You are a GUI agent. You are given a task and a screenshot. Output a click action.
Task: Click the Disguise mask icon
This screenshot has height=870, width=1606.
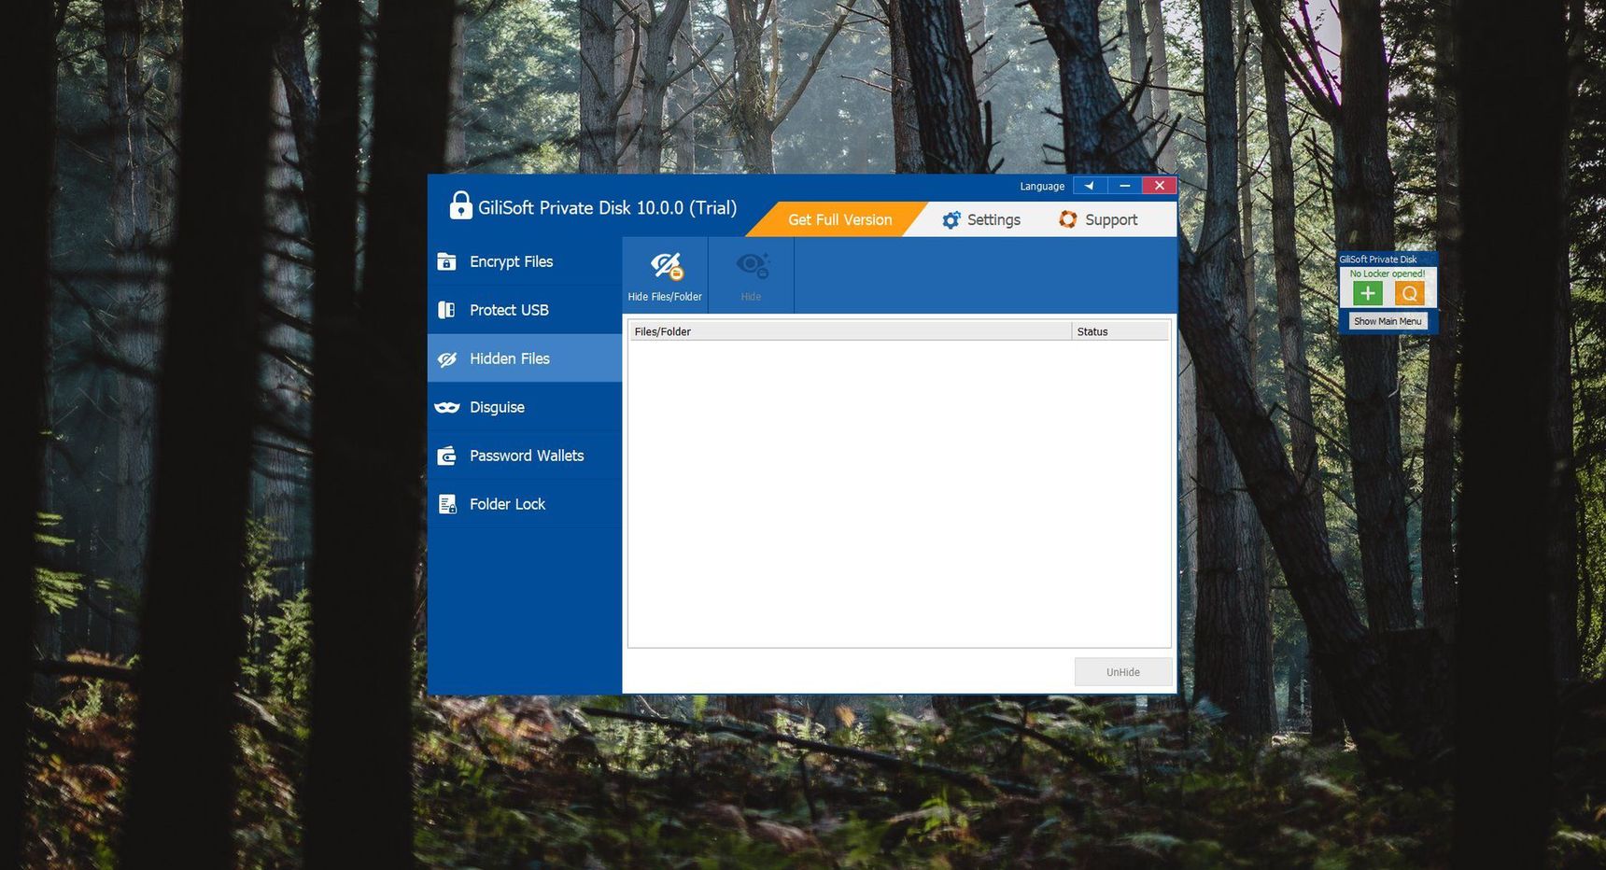tap(447, 407)
